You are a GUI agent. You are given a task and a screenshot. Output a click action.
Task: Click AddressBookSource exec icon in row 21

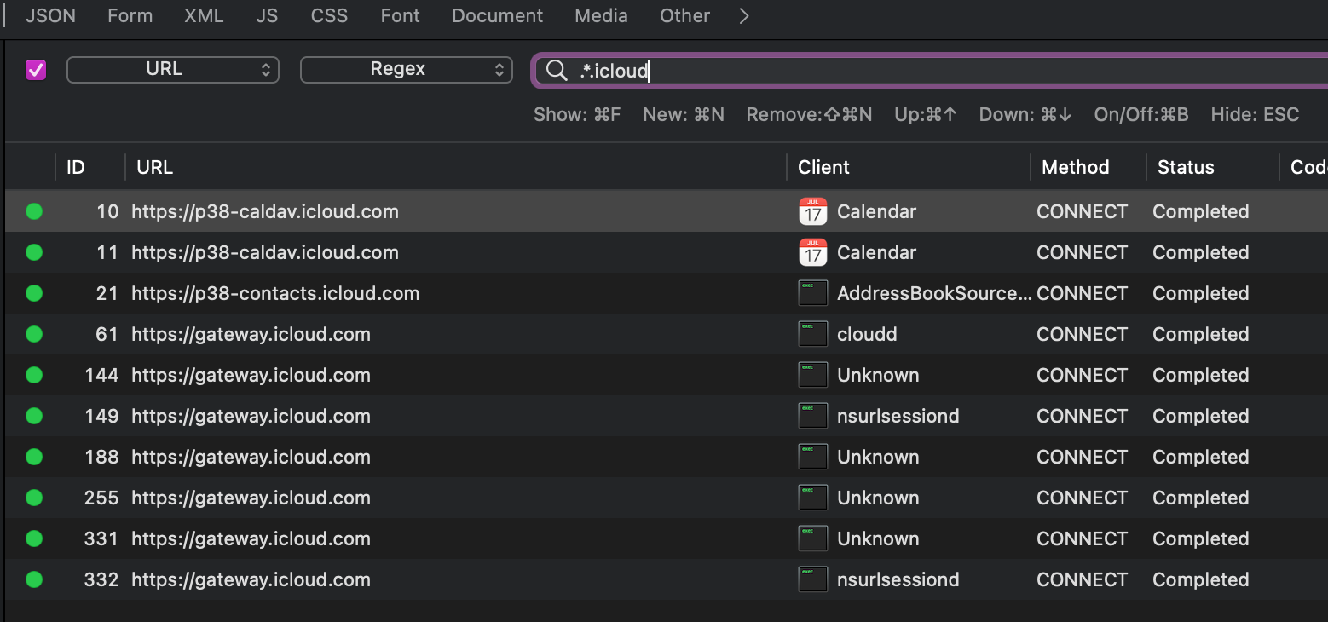pos(813,293)
